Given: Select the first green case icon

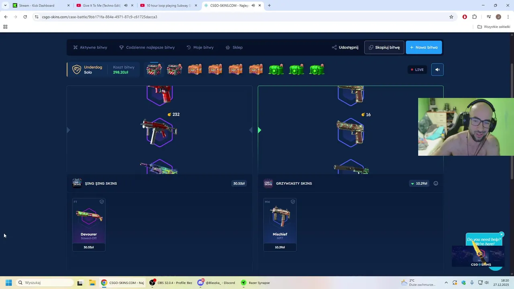Looking at the screenshot, I should pyautogui.click(x=276, y=69).
